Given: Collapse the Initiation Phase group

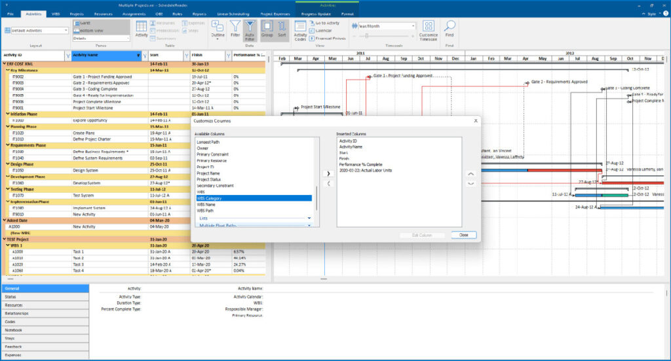Looking at the screenshot, I should click(x=8, y=114).
